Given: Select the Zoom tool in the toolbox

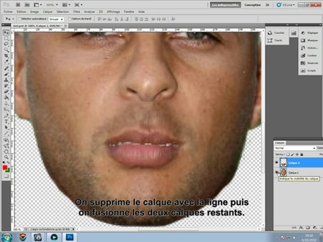Looking at the screenshot, I should click(x=6, y=157).
